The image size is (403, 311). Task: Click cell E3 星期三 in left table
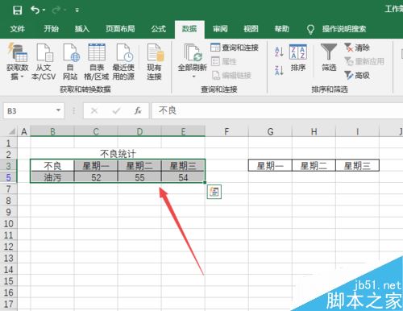tap(183, 165)
